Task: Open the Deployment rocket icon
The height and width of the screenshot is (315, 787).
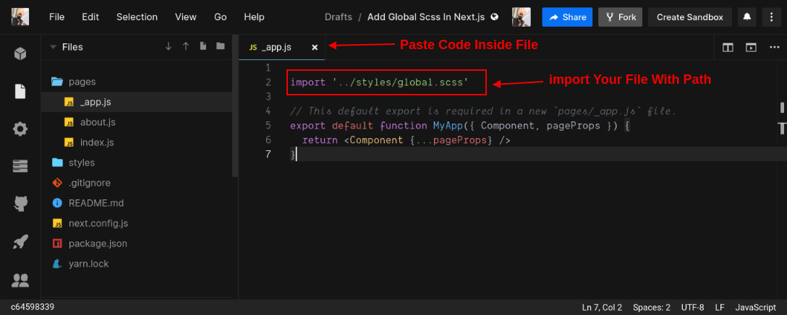Action: click(x=20, y=242)
